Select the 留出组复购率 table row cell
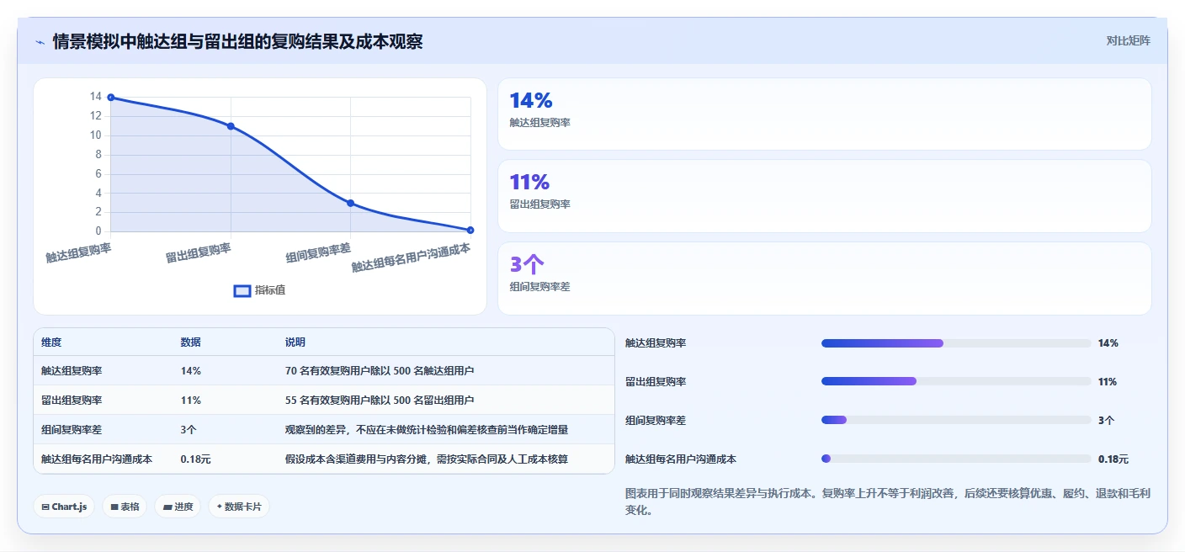Viewport: 1185px width, 552px height. pos(72,400)
